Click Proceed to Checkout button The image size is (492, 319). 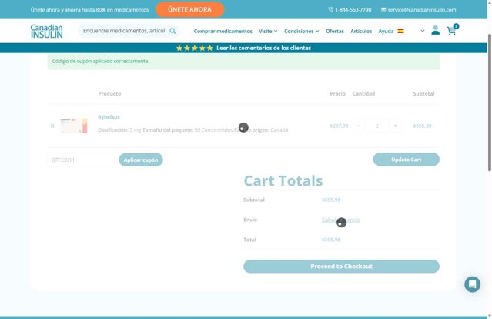point(341,267)
